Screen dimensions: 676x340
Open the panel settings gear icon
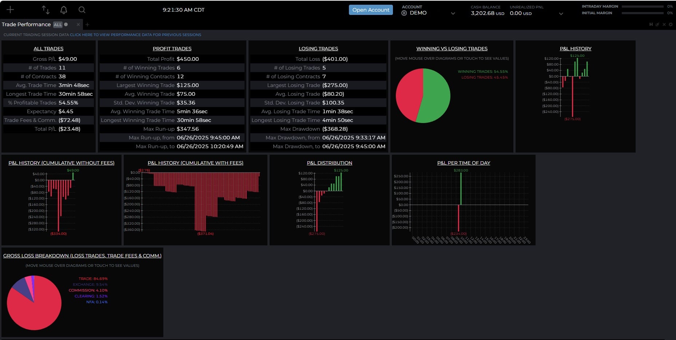point(671,24)
